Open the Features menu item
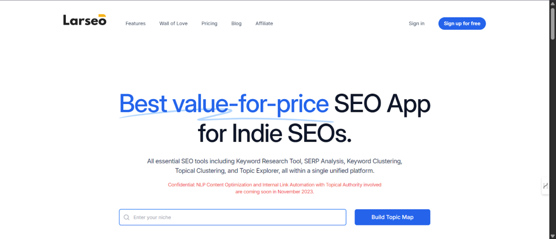556x239 pixels. [135, 23]
